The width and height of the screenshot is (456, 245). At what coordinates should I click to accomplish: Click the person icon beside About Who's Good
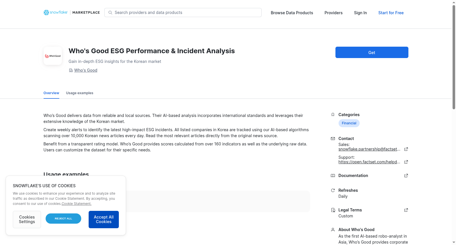tap(333, 230)
